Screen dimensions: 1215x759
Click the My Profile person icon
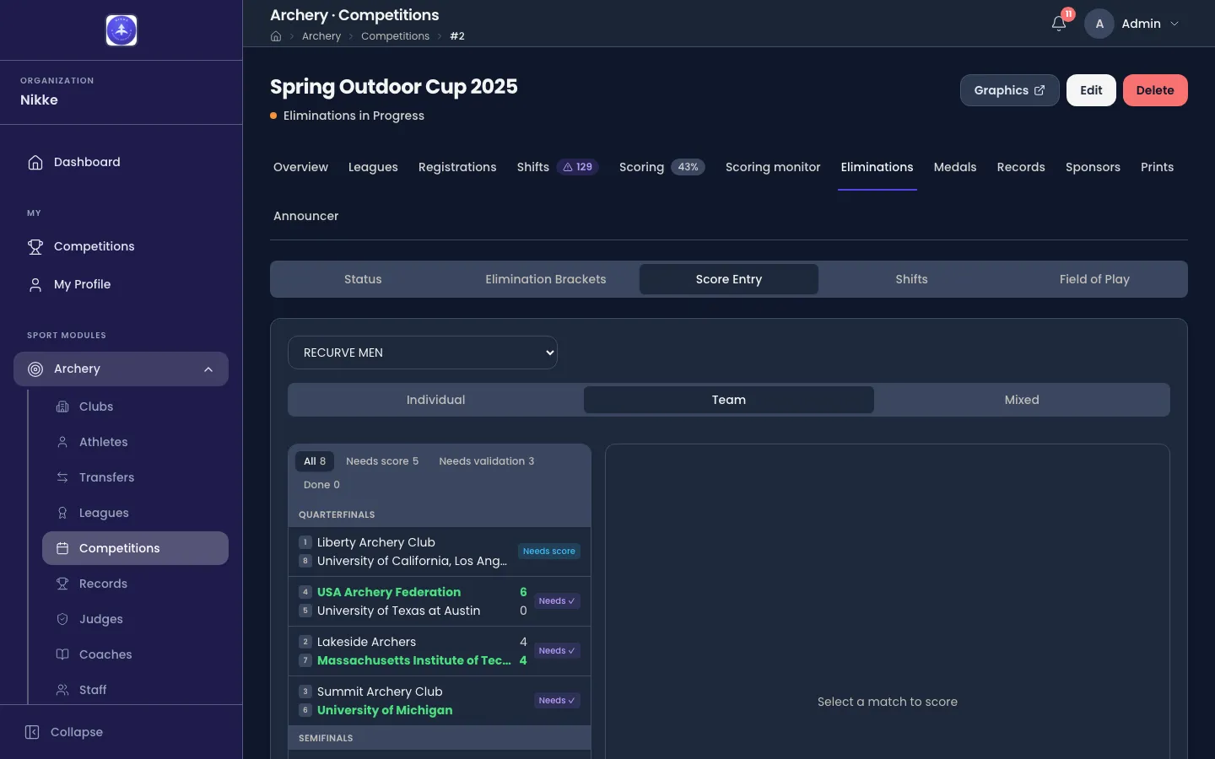pos(35,284)
